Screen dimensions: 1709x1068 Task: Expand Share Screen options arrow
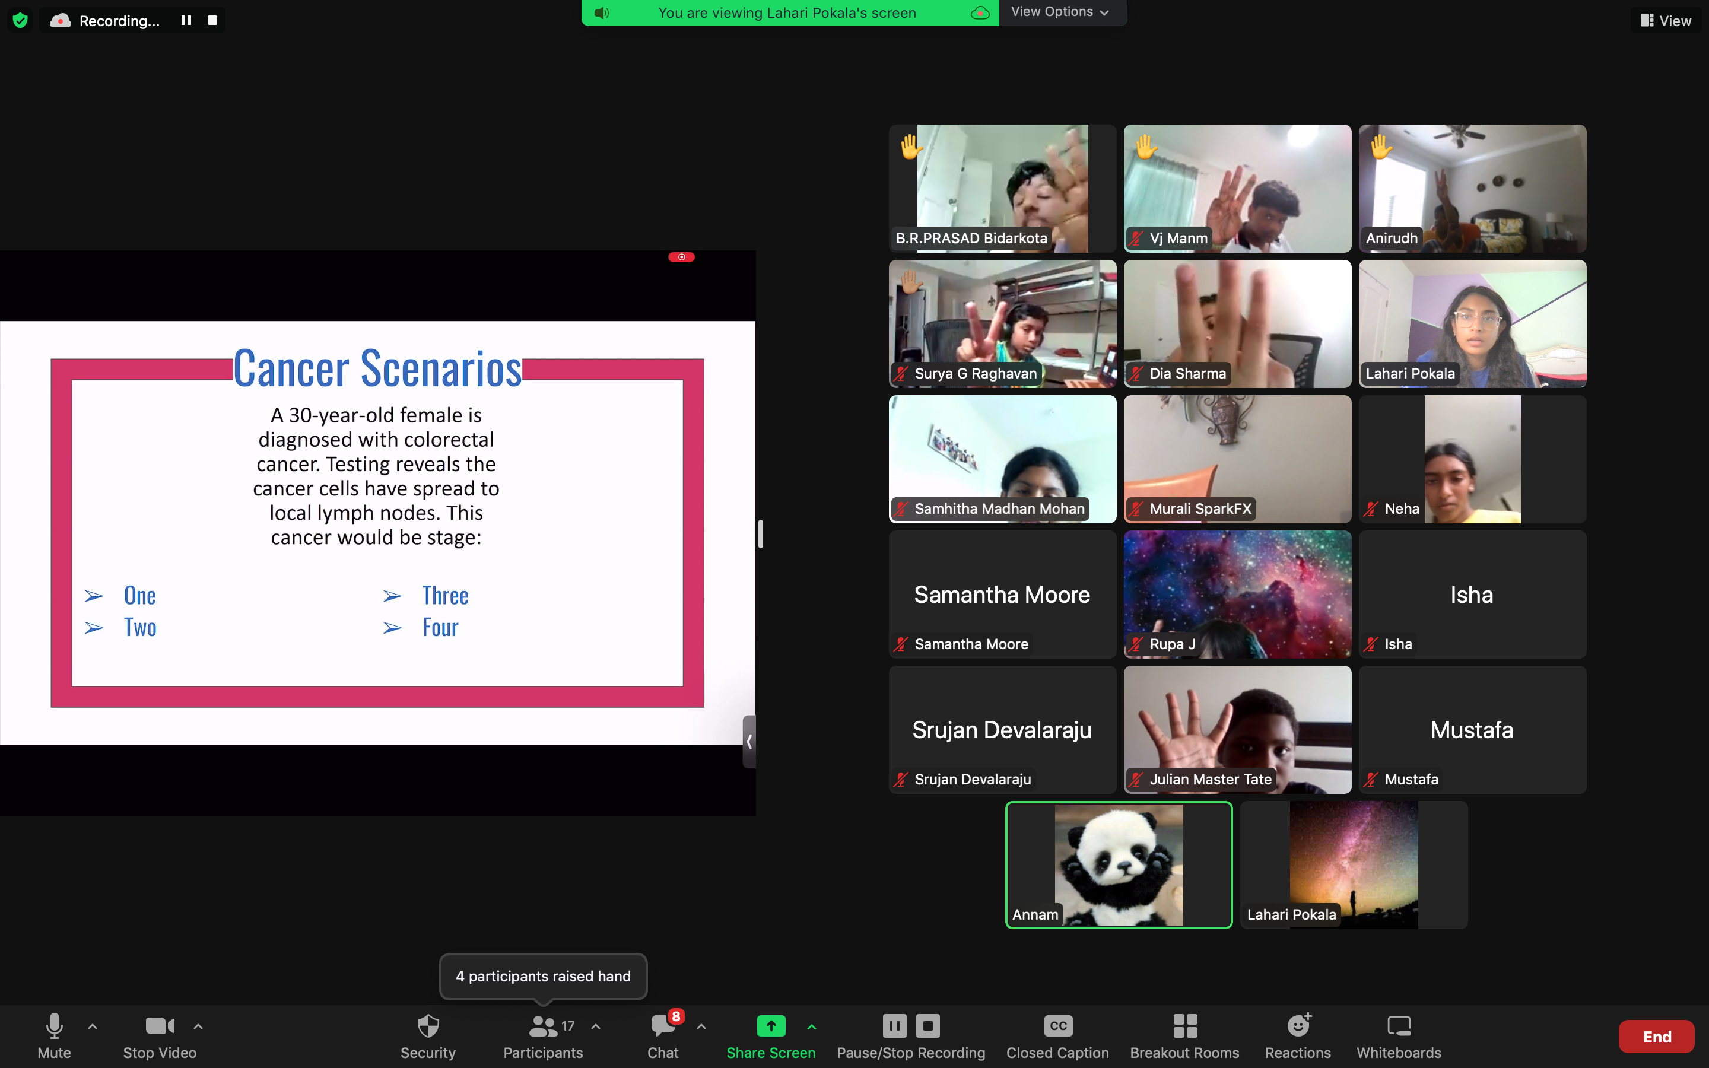point(811,1026)
